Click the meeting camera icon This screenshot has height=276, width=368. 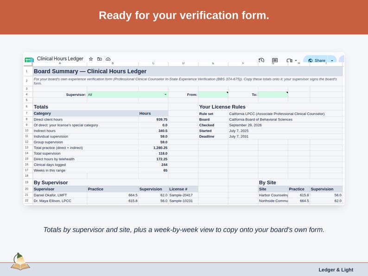(x=289, y=61)
